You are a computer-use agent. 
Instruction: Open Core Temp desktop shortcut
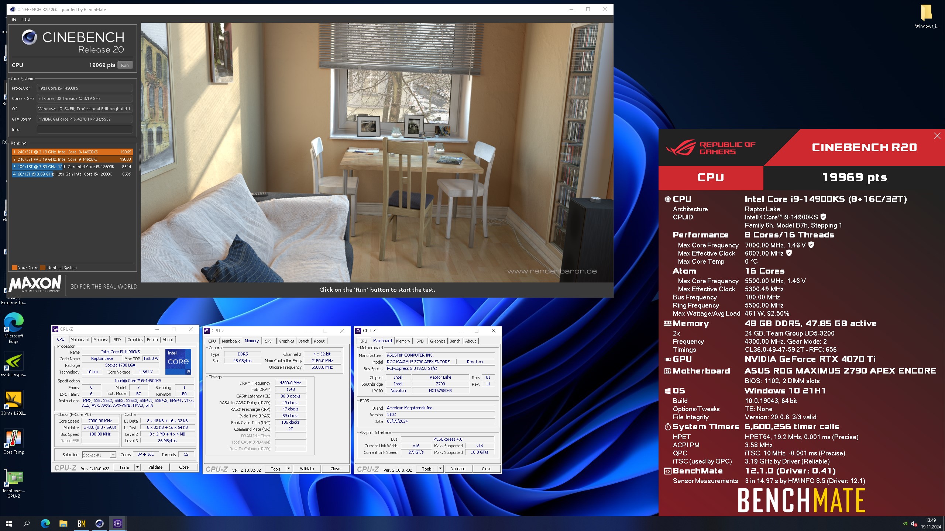14,441
